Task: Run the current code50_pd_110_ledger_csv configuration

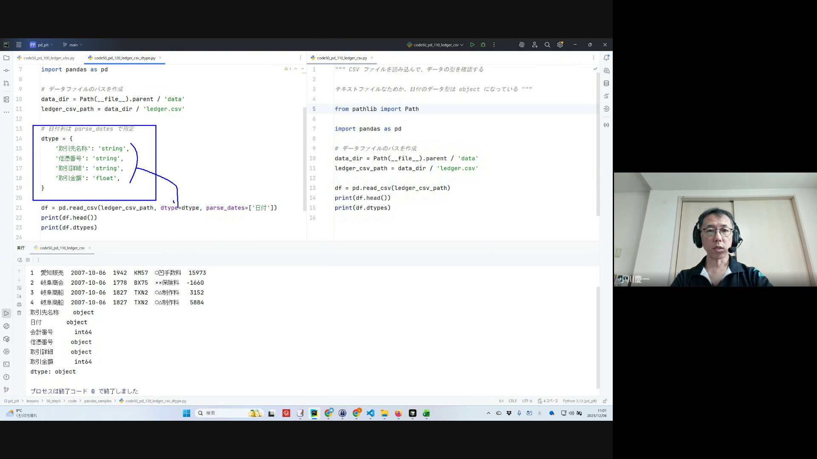Action: (x=472, y=45)
